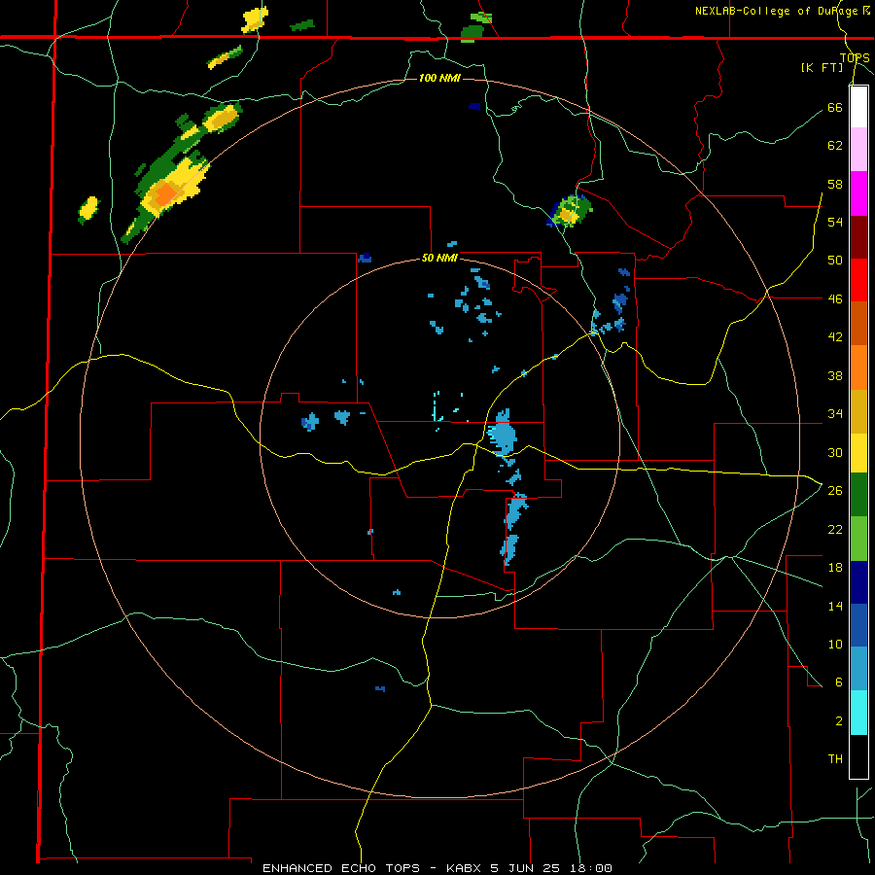Screen dimensions: 875x875
Task: Click the "100 NMI" range ring label
Action: [x=439, y=78]
